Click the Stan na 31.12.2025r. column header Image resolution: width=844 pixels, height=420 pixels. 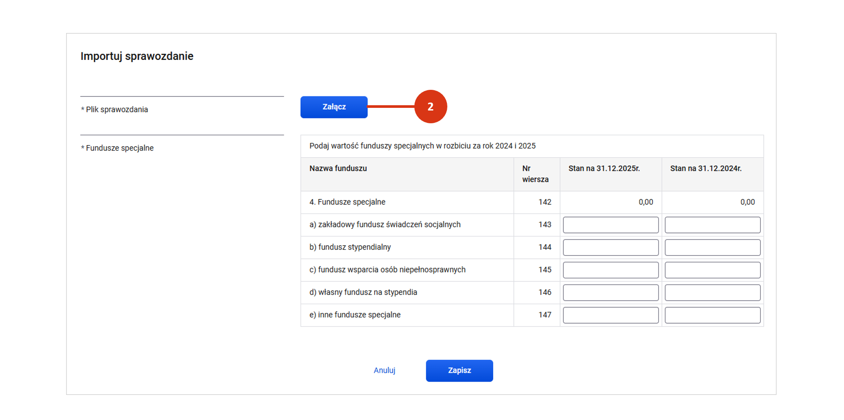(604, 169)
